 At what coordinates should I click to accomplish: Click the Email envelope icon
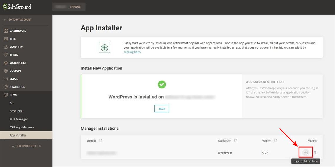(6, 79)
